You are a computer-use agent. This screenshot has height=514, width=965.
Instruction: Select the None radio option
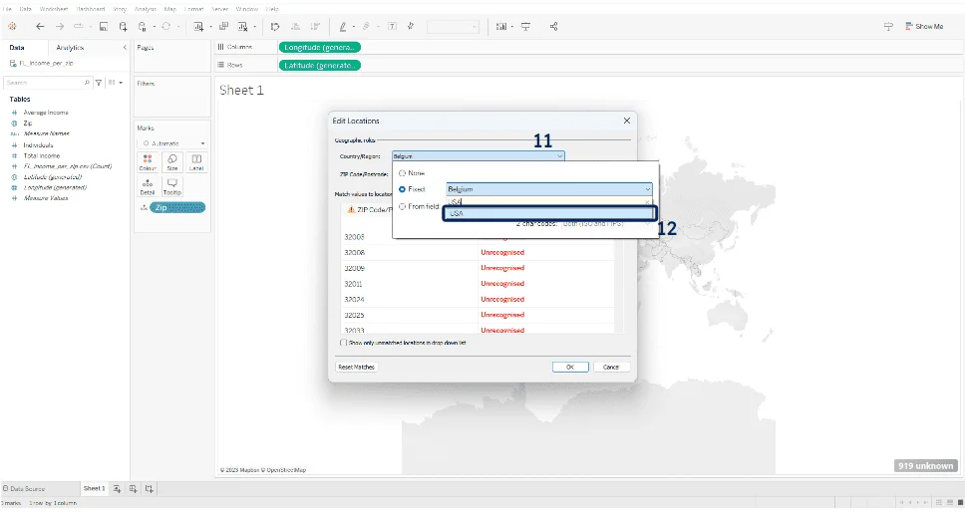402,173
